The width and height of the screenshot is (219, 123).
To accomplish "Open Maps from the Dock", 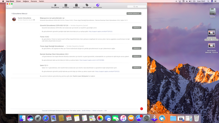I will point(92,118).
